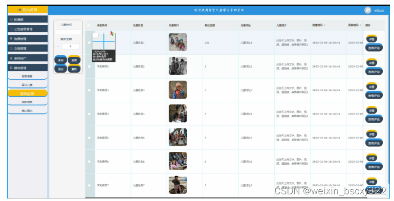Check the row checkbox for 求助编号7
This screenshot has height=201, width=394.
coord(89,186)
